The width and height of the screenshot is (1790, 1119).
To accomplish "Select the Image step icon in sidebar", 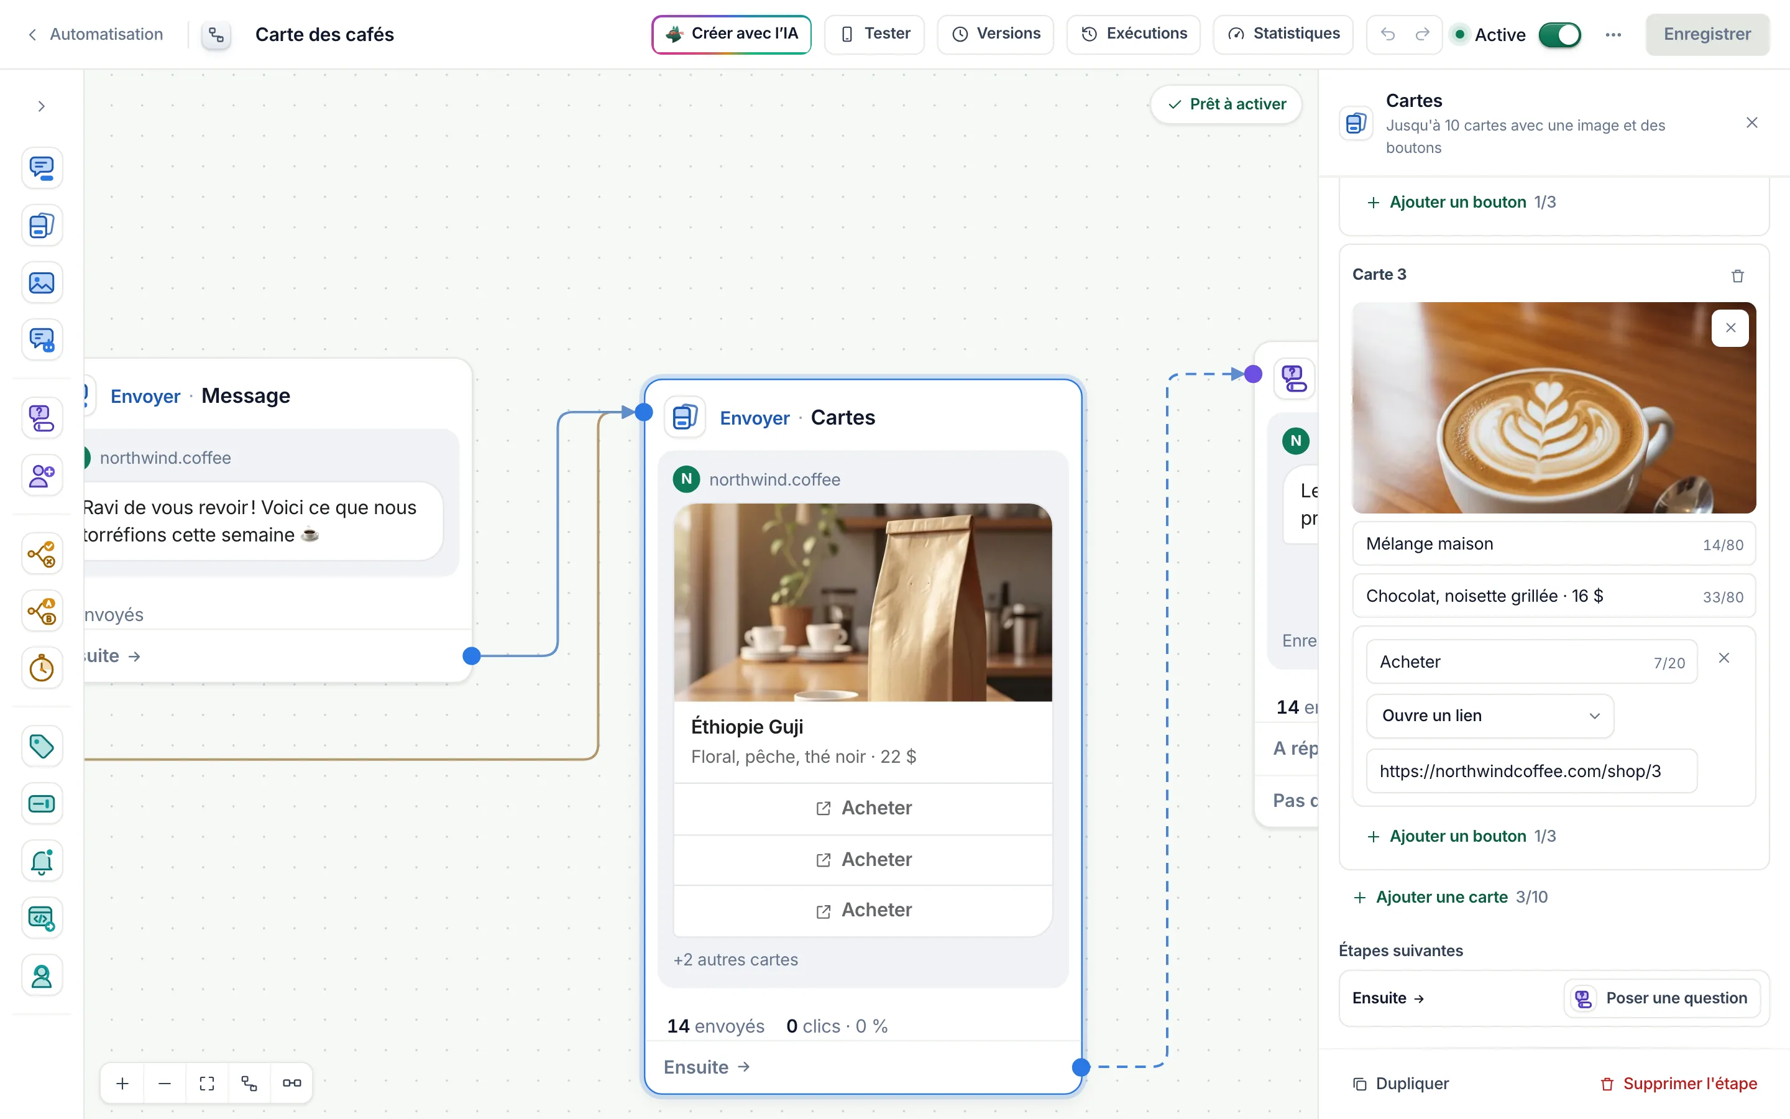I will point(42,283).
